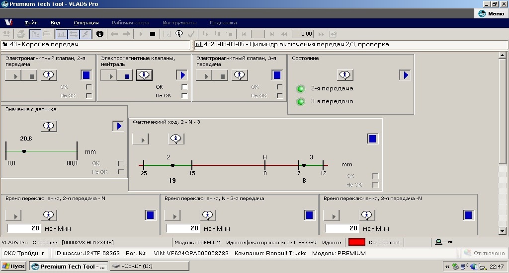The height and width of the screenshot is (273, 509).
Task: Start 3-я передача solenoid valve test
Action: 204,75
